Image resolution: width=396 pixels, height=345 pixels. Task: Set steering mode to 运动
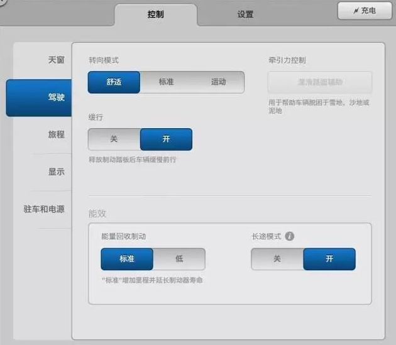[219, 82]
